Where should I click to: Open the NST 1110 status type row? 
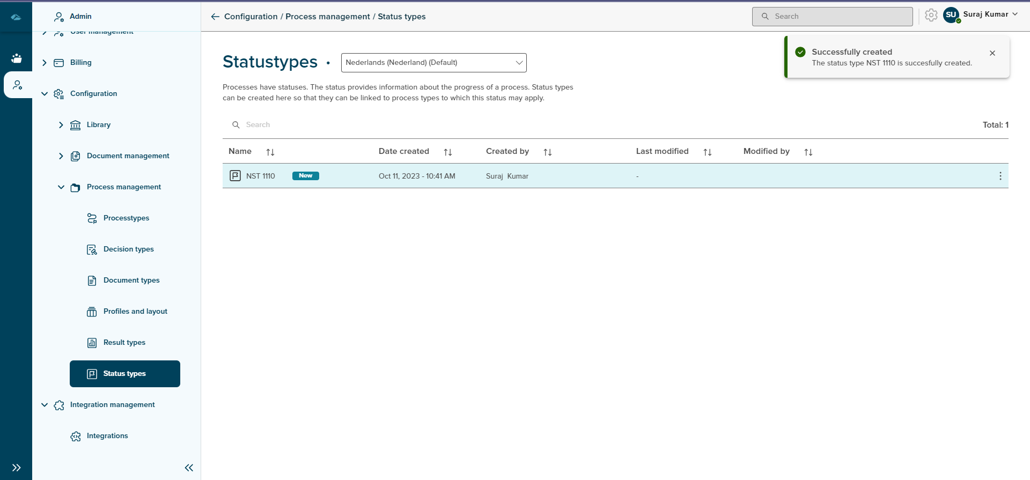coord(261,176)
